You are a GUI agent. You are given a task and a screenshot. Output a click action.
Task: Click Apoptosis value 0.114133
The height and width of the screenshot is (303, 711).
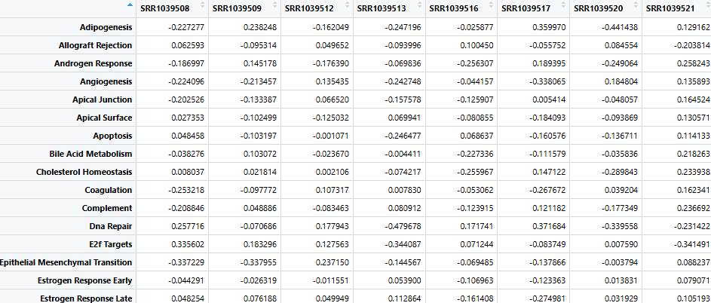click(x=692, y=136)
